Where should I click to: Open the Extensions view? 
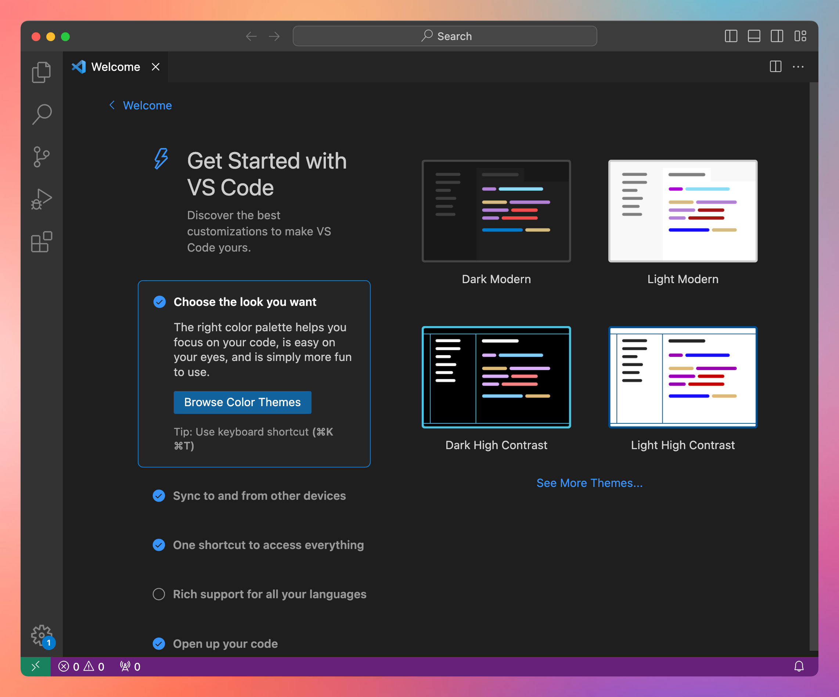tap(41, 242)
